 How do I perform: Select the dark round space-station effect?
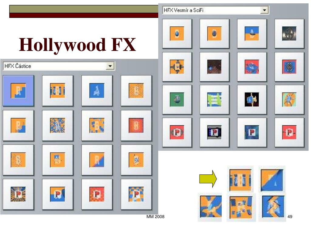click(289, 34)
